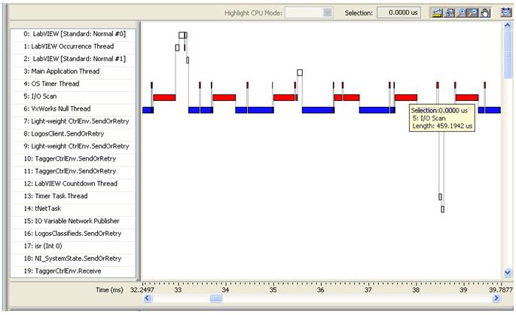Click the Selection time value field
This screenshot has width=516, height=315.
tap(399, 13)
